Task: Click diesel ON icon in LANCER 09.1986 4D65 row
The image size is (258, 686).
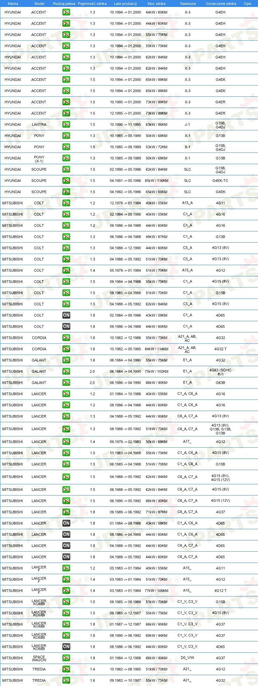Action: point(66,534)
